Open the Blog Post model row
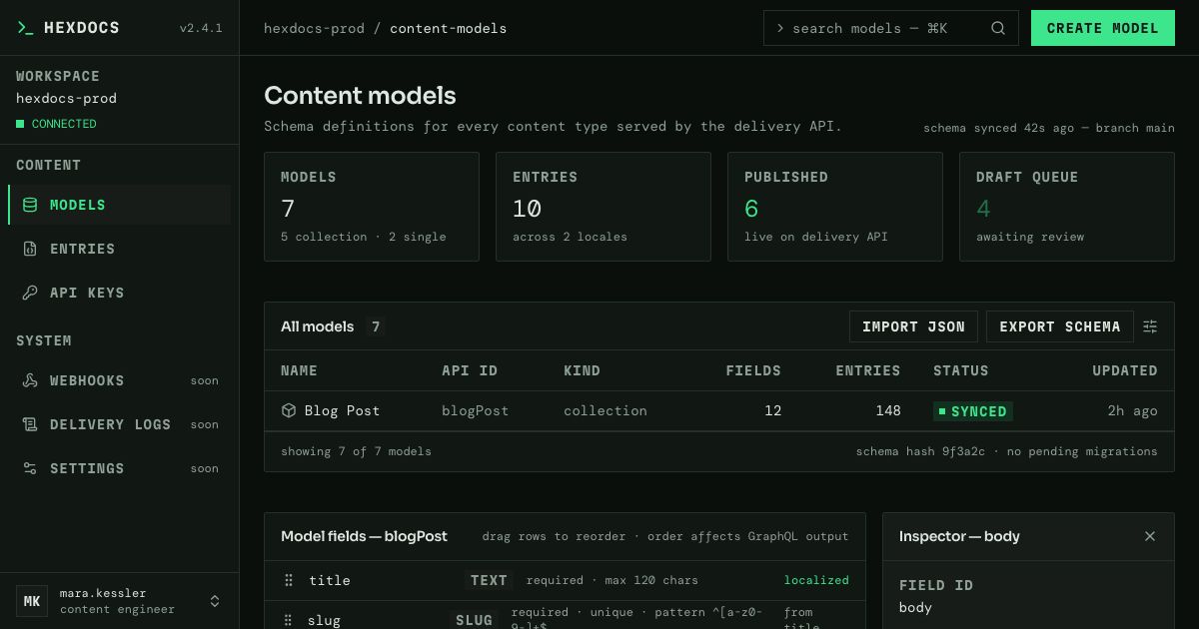The height and width of the screenshot is (629, 1199). 719,410
